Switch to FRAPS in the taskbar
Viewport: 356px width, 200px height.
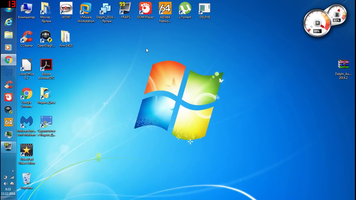(x=8, y=147)
